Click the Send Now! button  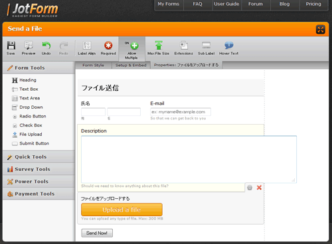[x=97, y=233]
